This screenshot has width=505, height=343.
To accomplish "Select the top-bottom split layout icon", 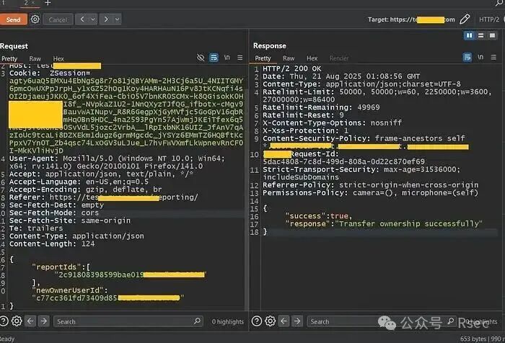I will click(481, 35).
